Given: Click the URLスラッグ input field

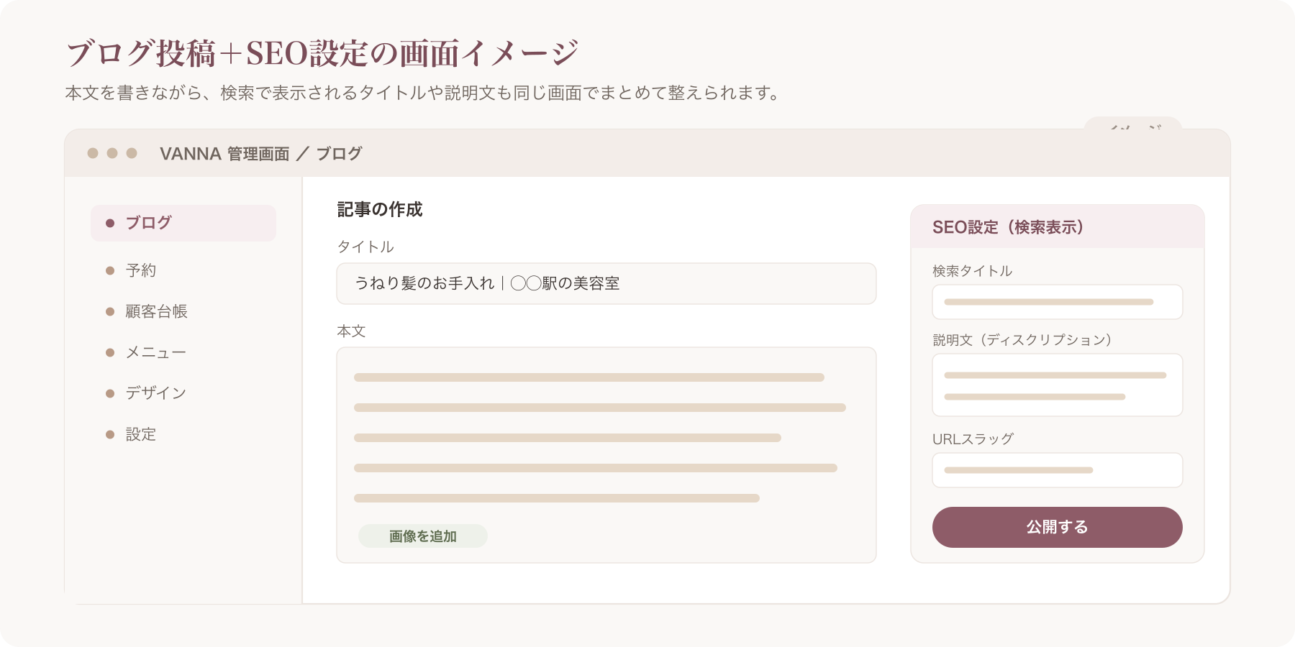Looking at the screenshot, I should pyautogui.click(x=1058, y=470).
